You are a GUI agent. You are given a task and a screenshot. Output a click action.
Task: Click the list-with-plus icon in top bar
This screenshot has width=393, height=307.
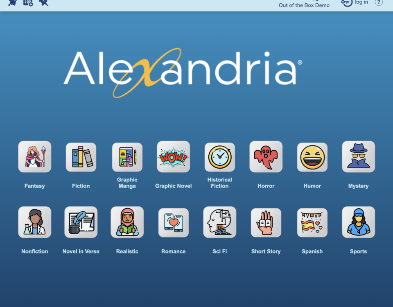pos(28,3)
